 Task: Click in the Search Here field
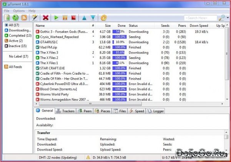[200, 18]
